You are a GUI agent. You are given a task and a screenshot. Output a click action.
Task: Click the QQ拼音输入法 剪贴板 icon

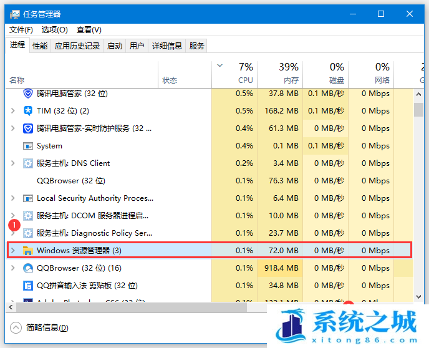pyautogui.click(x=27, y=286)
